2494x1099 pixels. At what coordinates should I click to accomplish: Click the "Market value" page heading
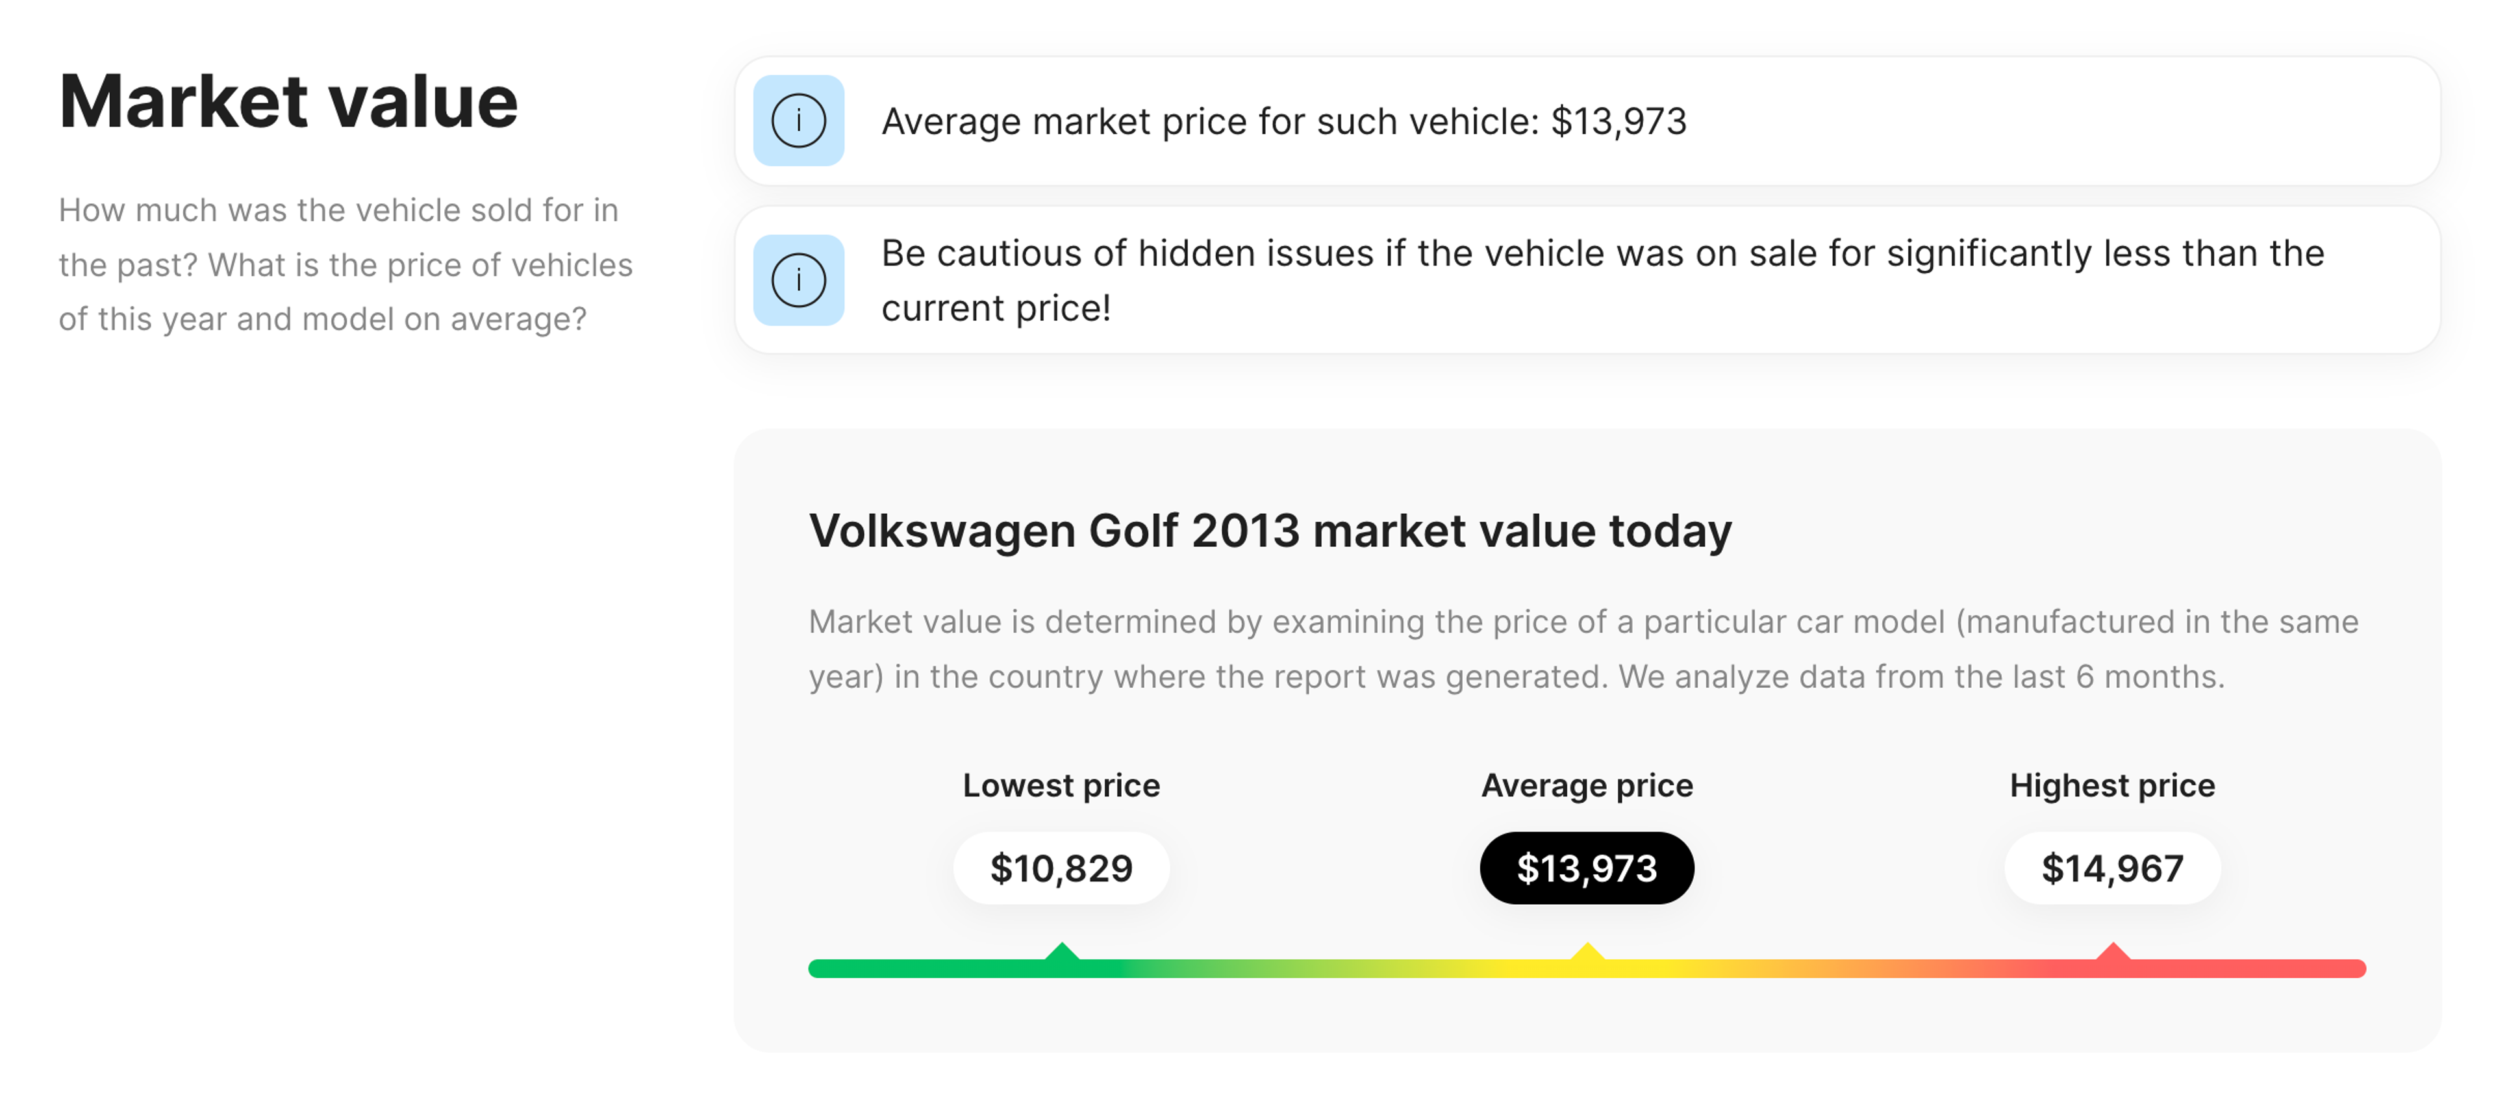tap(288, 102)
